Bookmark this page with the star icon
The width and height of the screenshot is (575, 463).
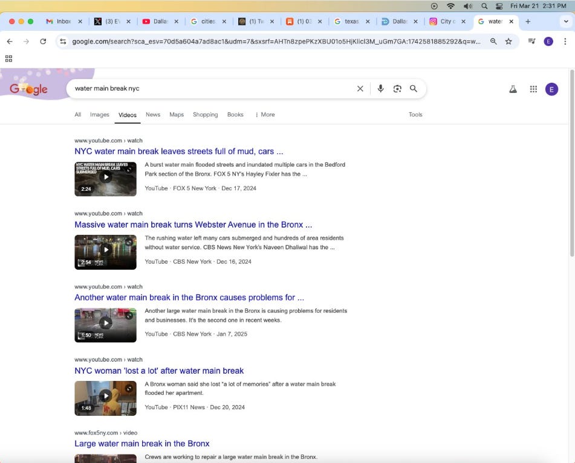coord(508,42)
